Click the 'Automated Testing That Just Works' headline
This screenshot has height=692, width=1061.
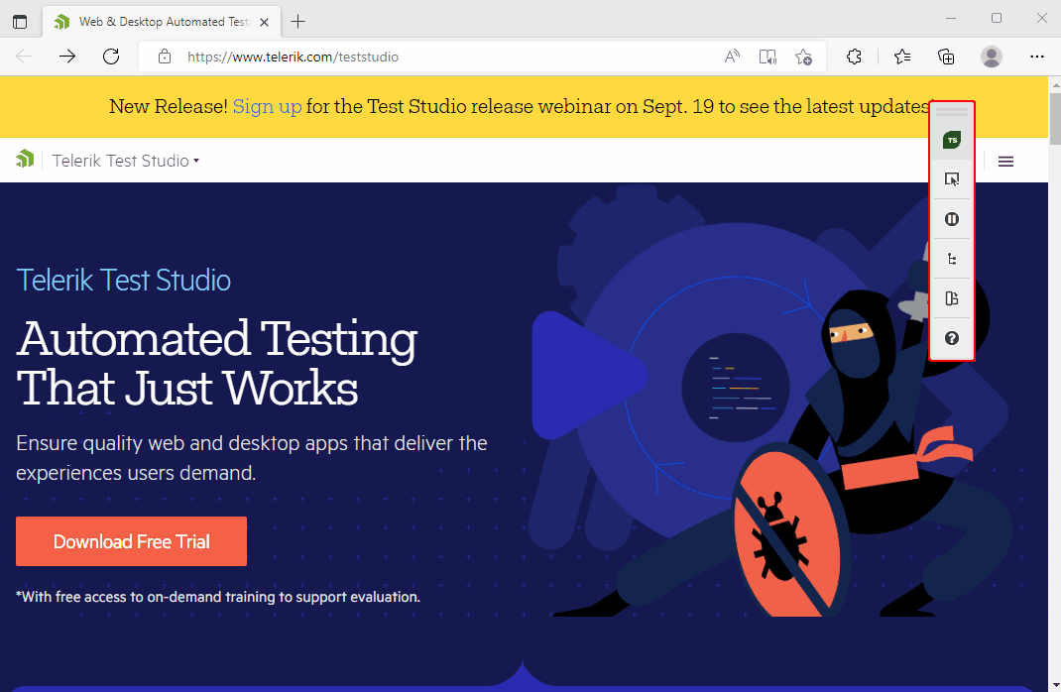[x=217, y=363]
